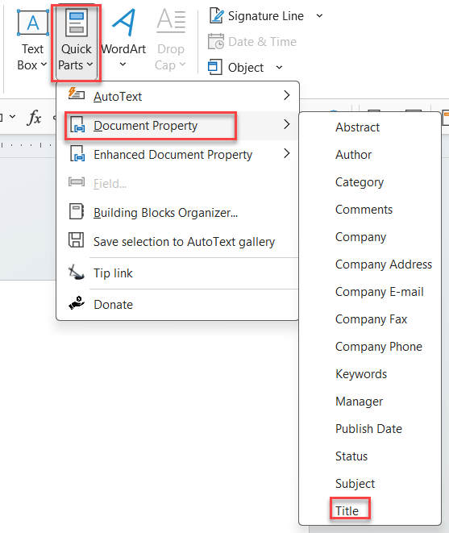Insert the Manager property

[370, 402]
